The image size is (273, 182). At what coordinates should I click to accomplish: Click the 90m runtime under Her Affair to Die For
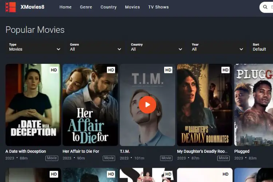(81, 158)
